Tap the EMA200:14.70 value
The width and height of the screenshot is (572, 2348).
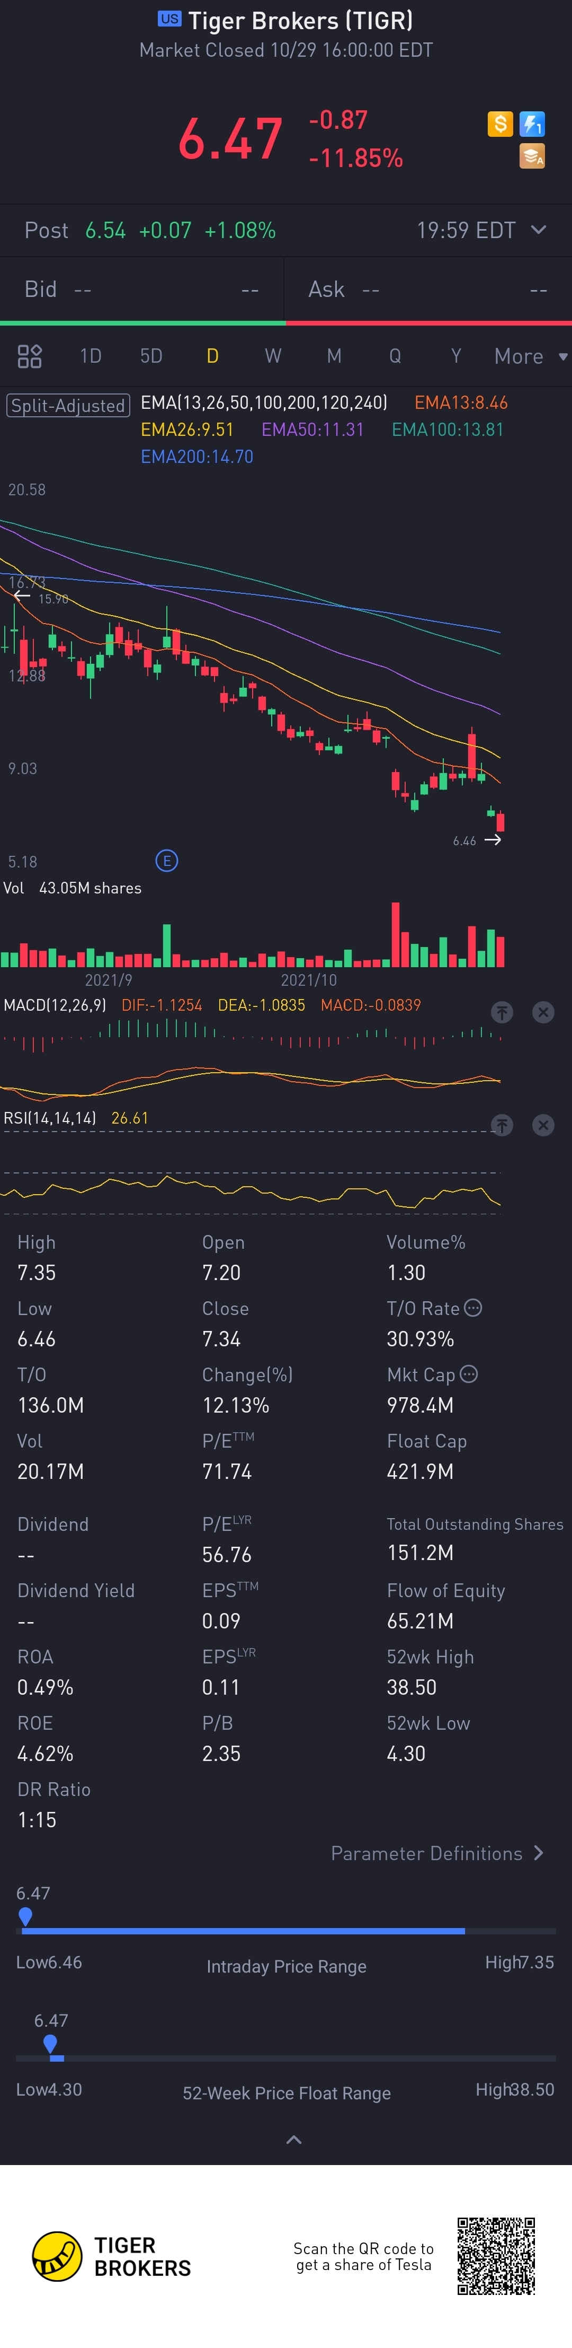click(196, 457)
